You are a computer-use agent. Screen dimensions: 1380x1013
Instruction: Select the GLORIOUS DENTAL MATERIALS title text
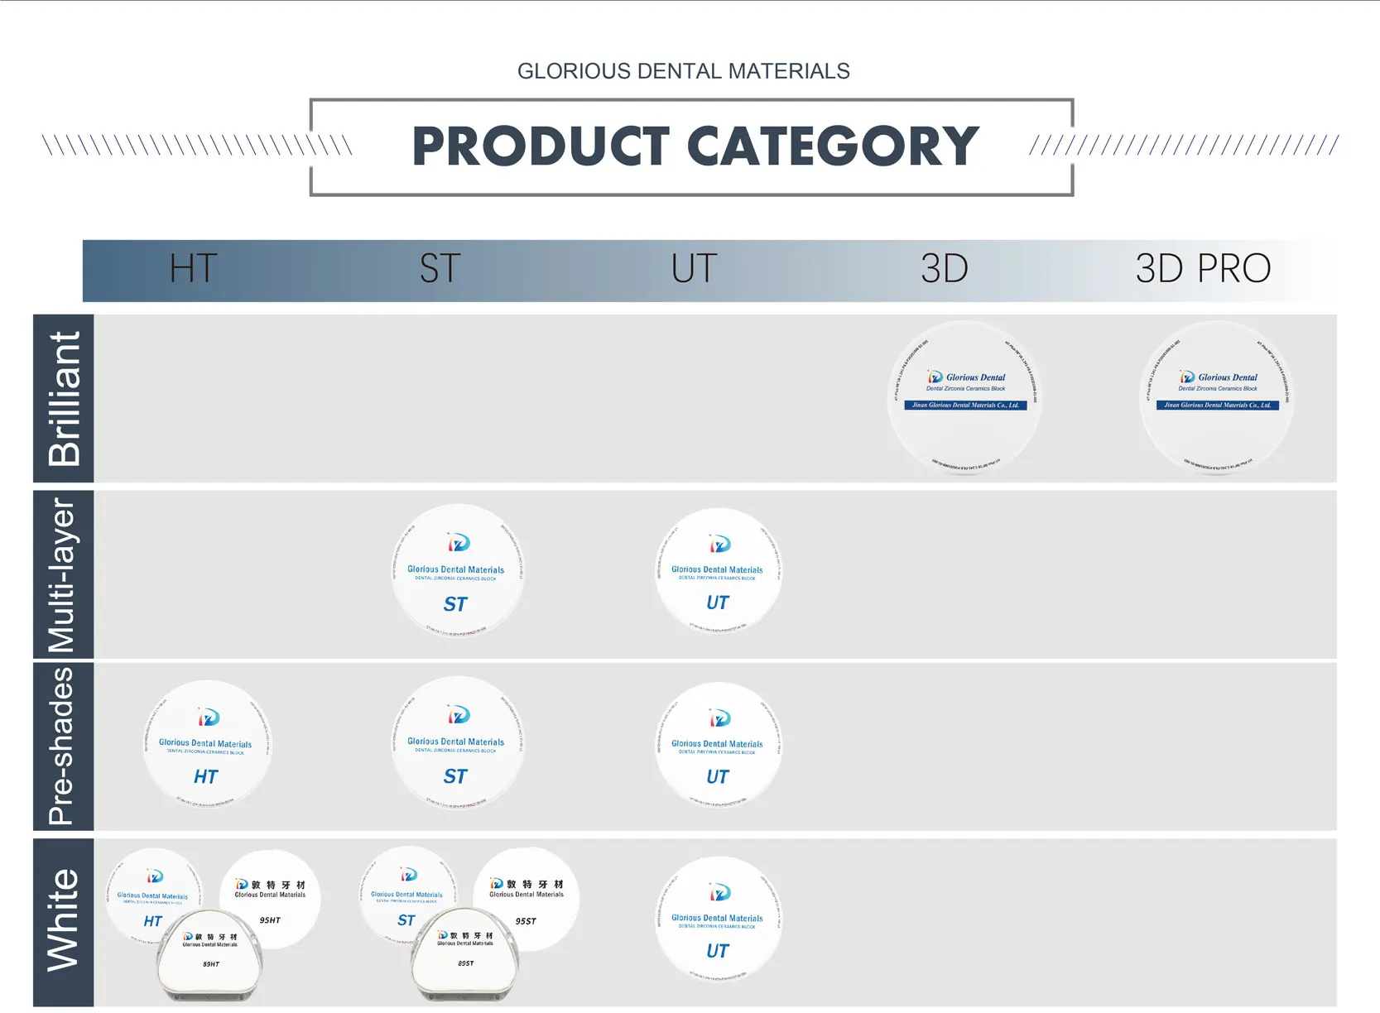[x=684, y=71]
